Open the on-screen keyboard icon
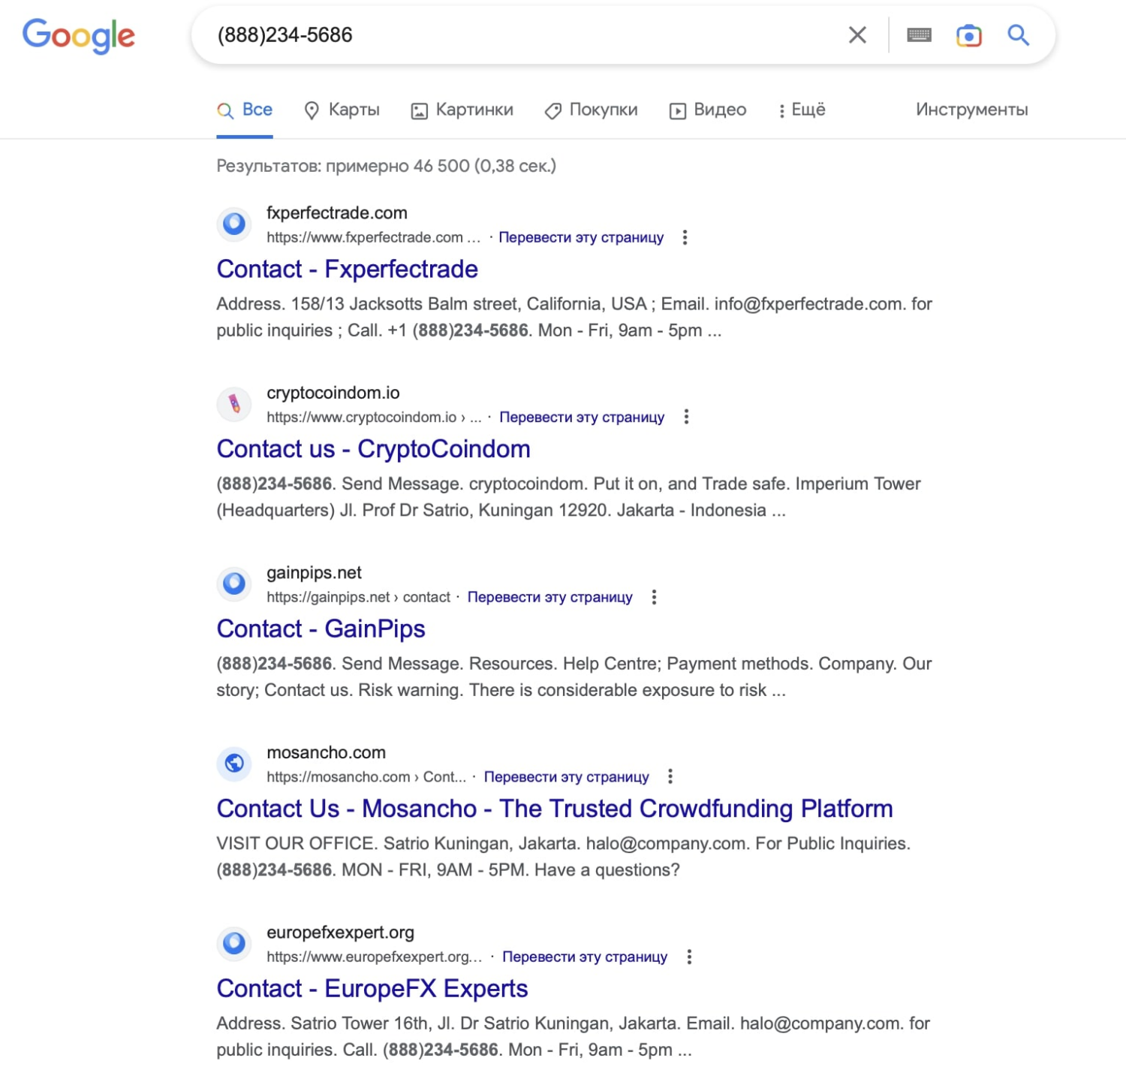Image resolution: width=1126 pixels, height=1088 pixels. tap(919, 35)
